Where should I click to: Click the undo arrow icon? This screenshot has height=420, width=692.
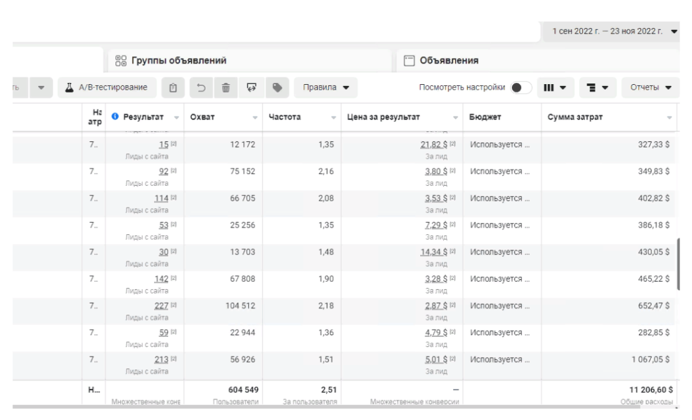(x=201, y=87)
